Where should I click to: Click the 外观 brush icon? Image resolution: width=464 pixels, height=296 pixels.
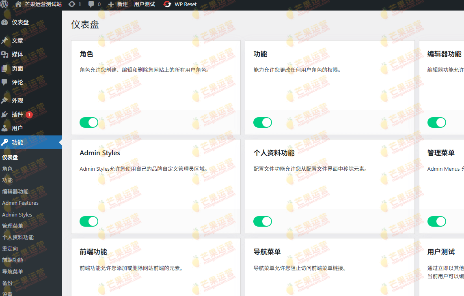pos(5,101)
